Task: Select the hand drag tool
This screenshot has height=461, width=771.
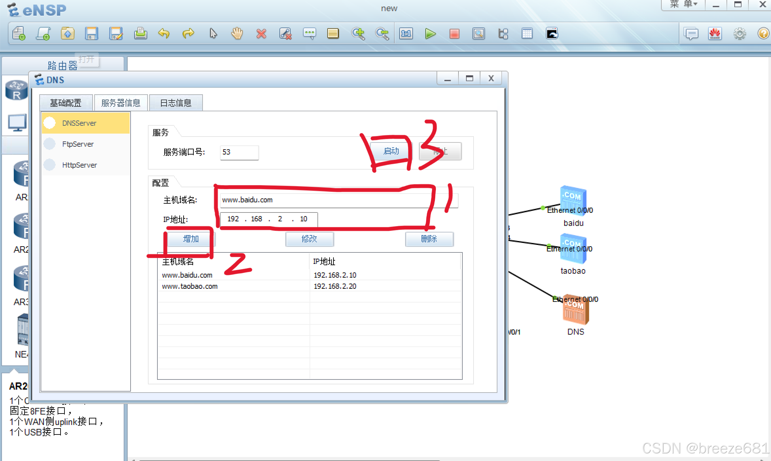Action: pos(237,34)
